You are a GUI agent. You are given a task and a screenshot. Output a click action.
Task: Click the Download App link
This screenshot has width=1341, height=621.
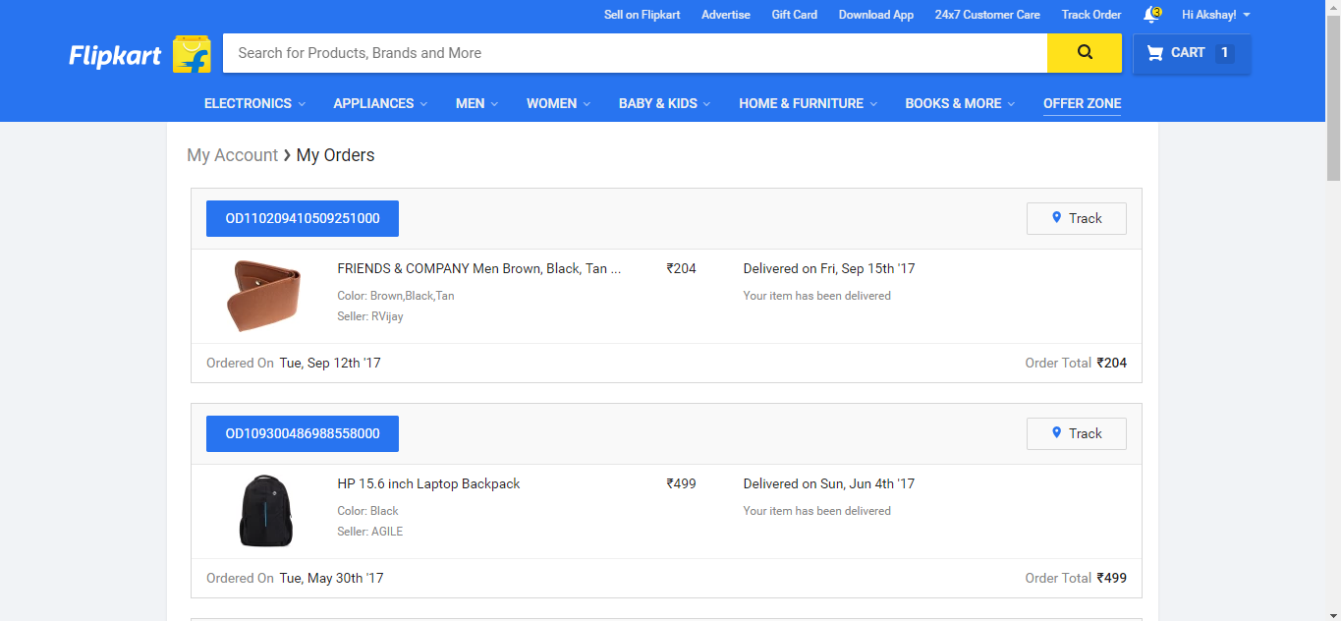point(876,15)
